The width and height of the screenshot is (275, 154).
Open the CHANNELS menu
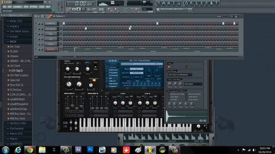click(x=18, y=7)
